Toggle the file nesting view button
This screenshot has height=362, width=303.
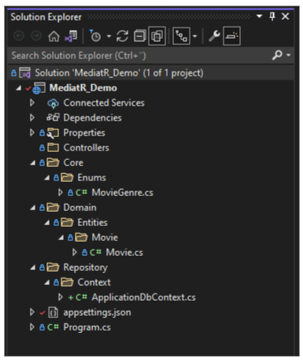point(181,36)
